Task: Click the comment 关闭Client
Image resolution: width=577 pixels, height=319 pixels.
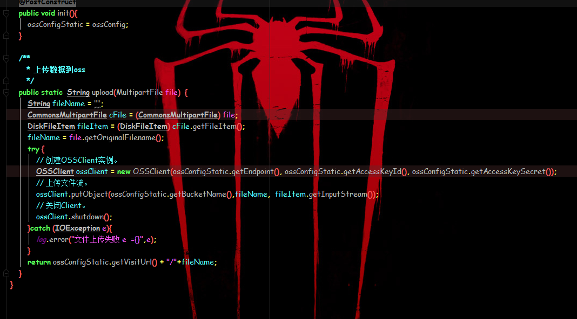Action: [x=61, y=206]
